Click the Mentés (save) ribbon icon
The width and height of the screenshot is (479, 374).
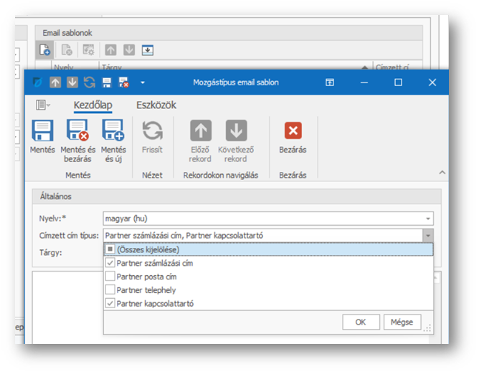[x=42, y=130]
